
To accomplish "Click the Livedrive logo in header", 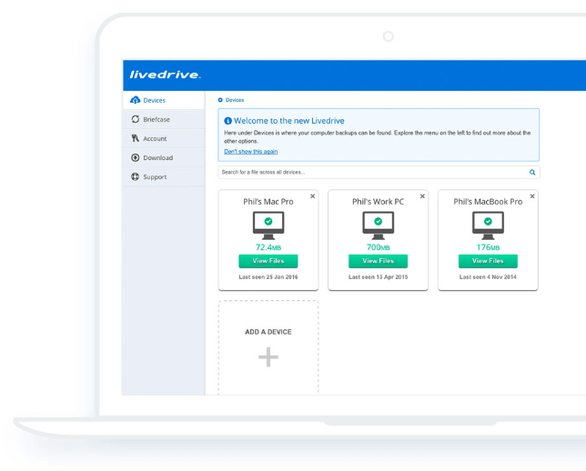I will pos(166,75).
